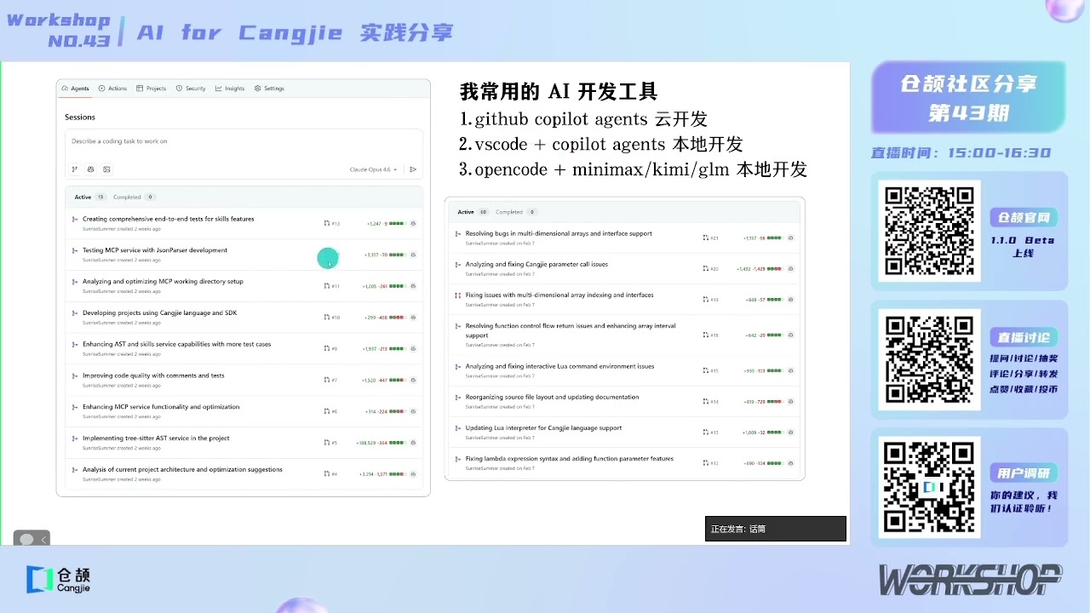Click agent icon at end of #10 row

pyautogui.click(x=413, y=318)
